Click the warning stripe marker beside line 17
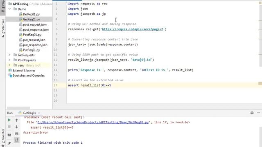Viewport: 262px width, 147px height. click(260, 83)
